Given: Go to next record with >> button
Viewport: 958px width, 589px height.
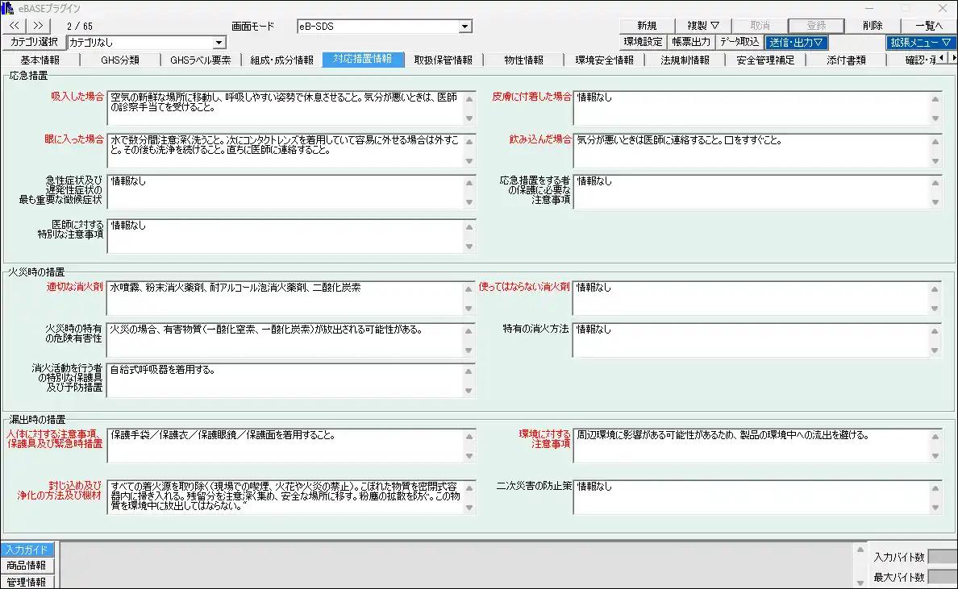Looking at the screenshot, I should 38,26.
